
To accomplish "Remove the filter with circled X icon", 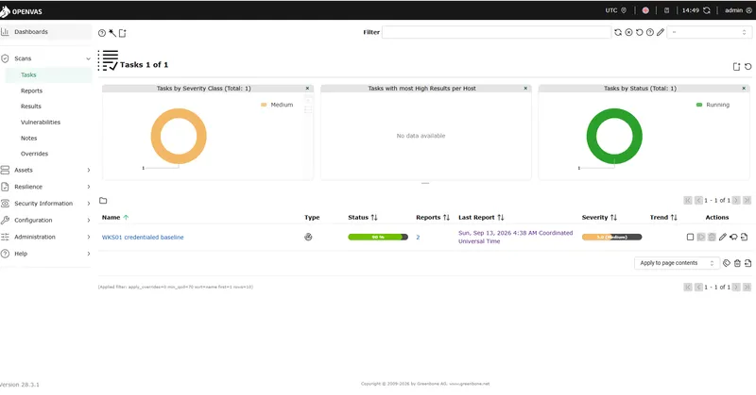I will click(628, 32).
